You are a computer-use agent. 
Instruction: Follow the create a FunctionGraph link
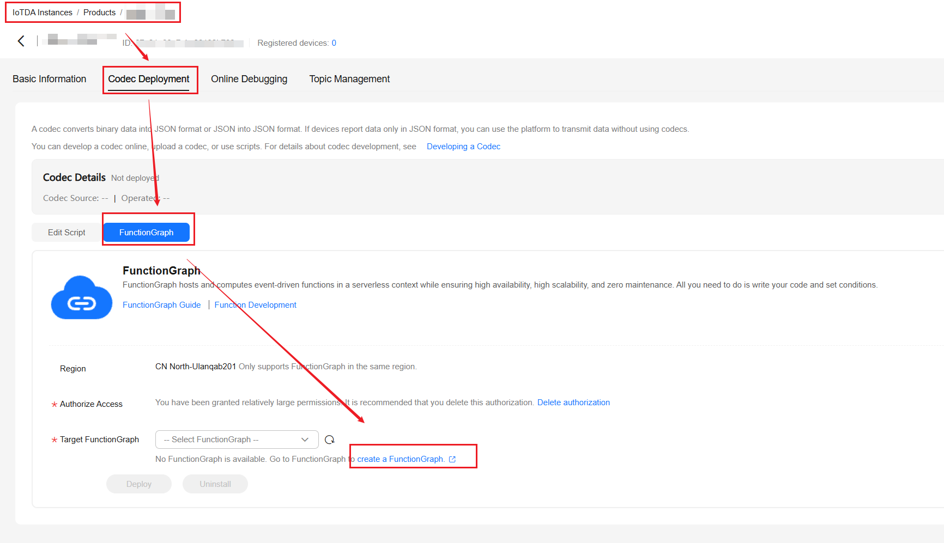[x=401, y=459]
